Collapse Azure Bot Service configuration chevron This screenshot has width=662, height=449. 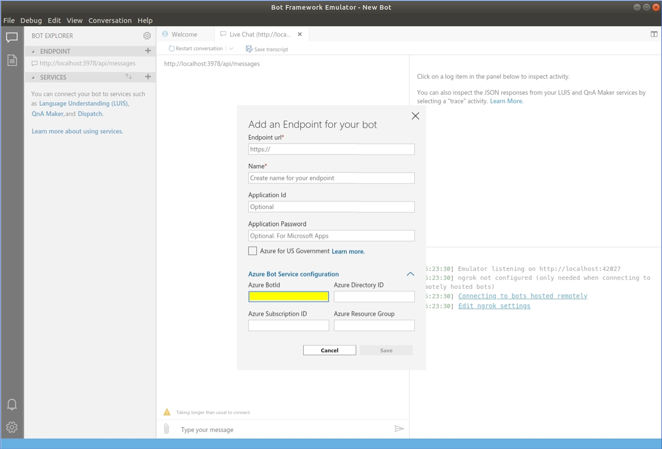411,274
